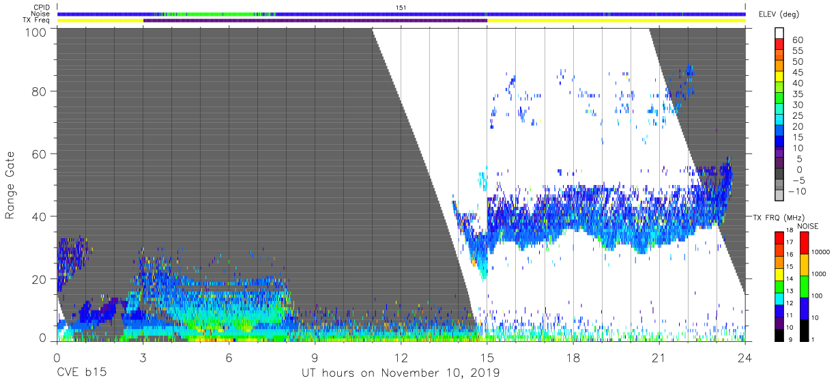The height and width of the screenshot is (387, 838).
Task: Click the Range Gate y-axis title
Action: click(x=11, y=186)
